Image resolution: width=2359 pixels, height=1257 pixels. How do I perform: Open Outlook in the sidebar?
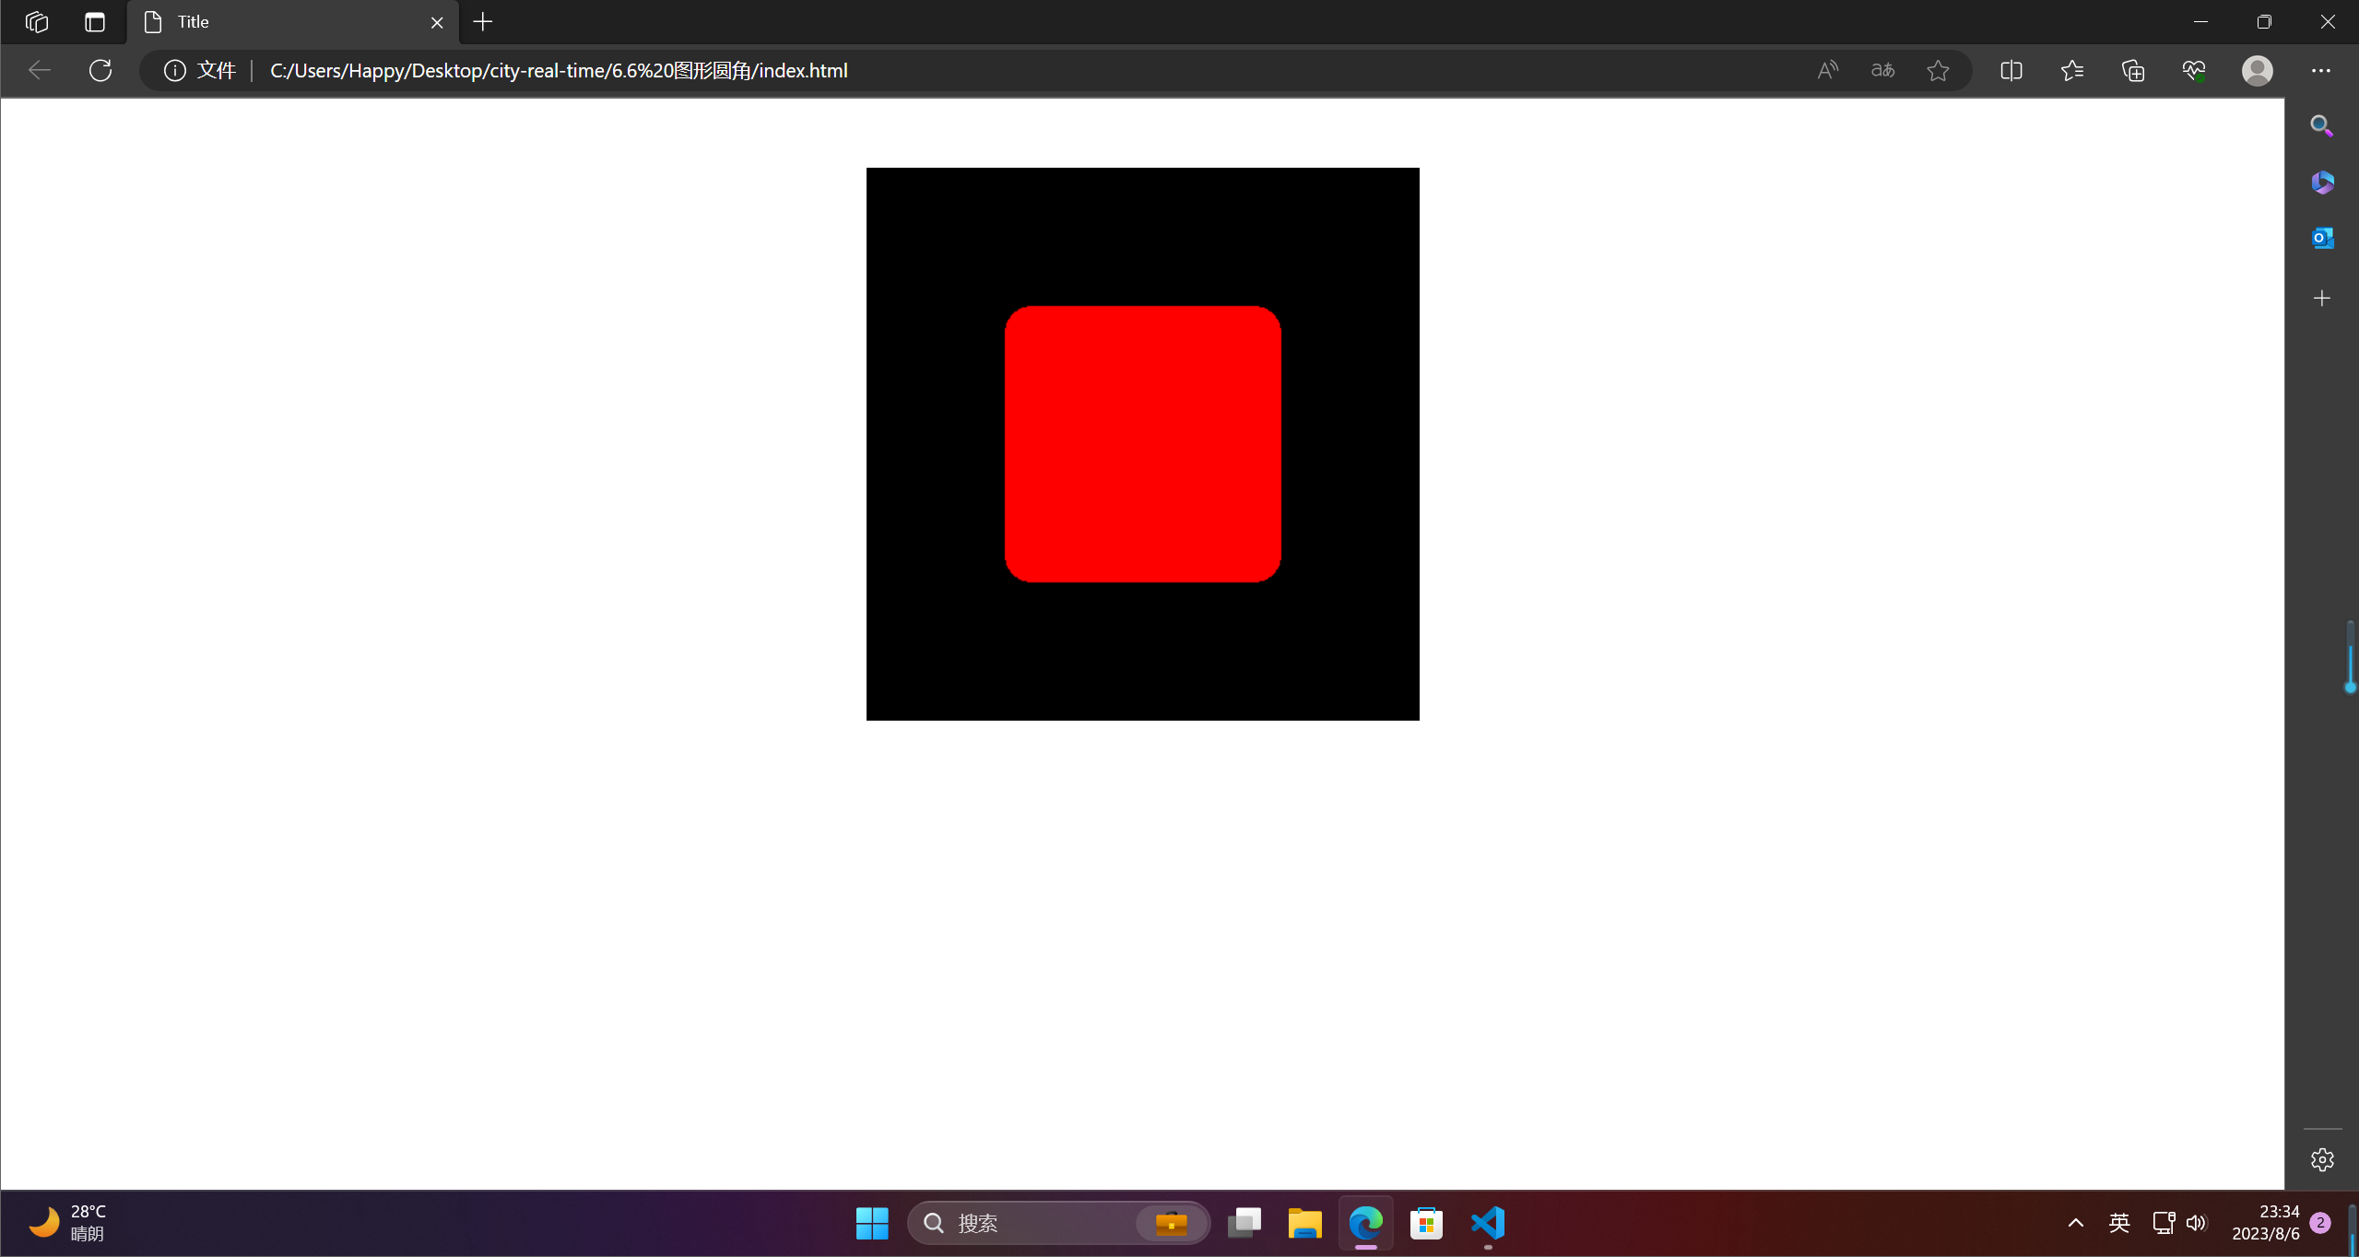(x=2321, y=238)
